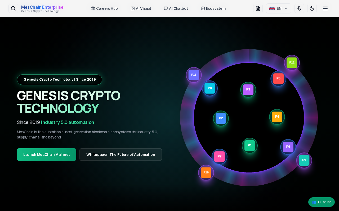Activate the microphone voice button
The height and width of the screenshot is (211, 339).
pyautogui.click(x=299, y=8)
